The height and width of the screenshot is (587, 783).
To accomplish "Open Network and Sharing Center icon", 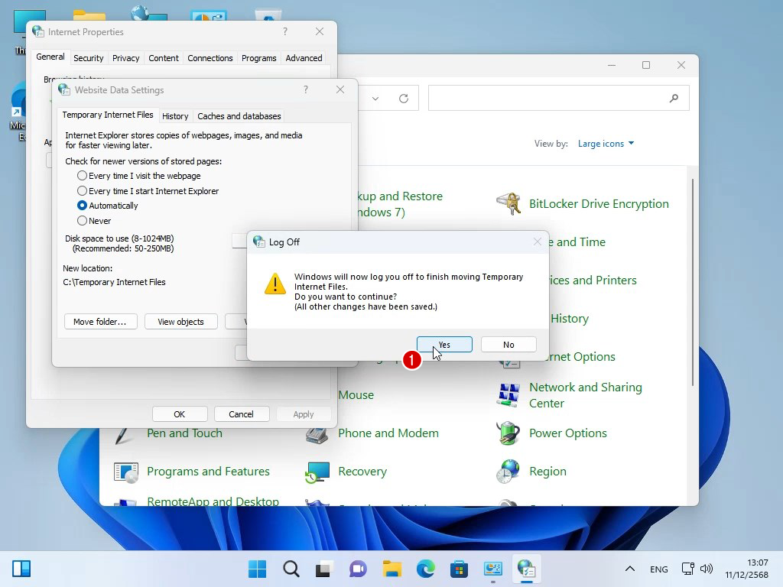I will pyautogui.click(x=508, y=395).
